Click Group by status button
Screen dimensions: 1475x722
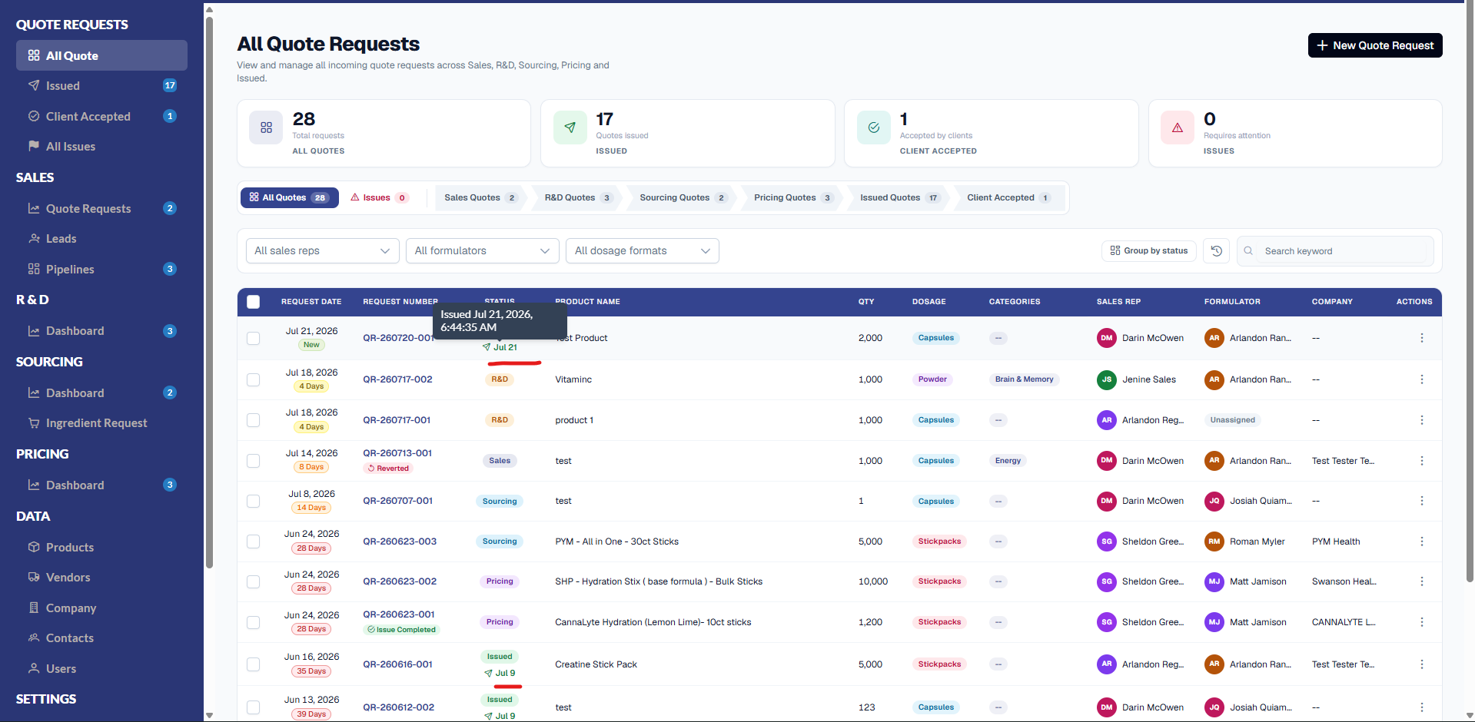tap(1148, 251)
